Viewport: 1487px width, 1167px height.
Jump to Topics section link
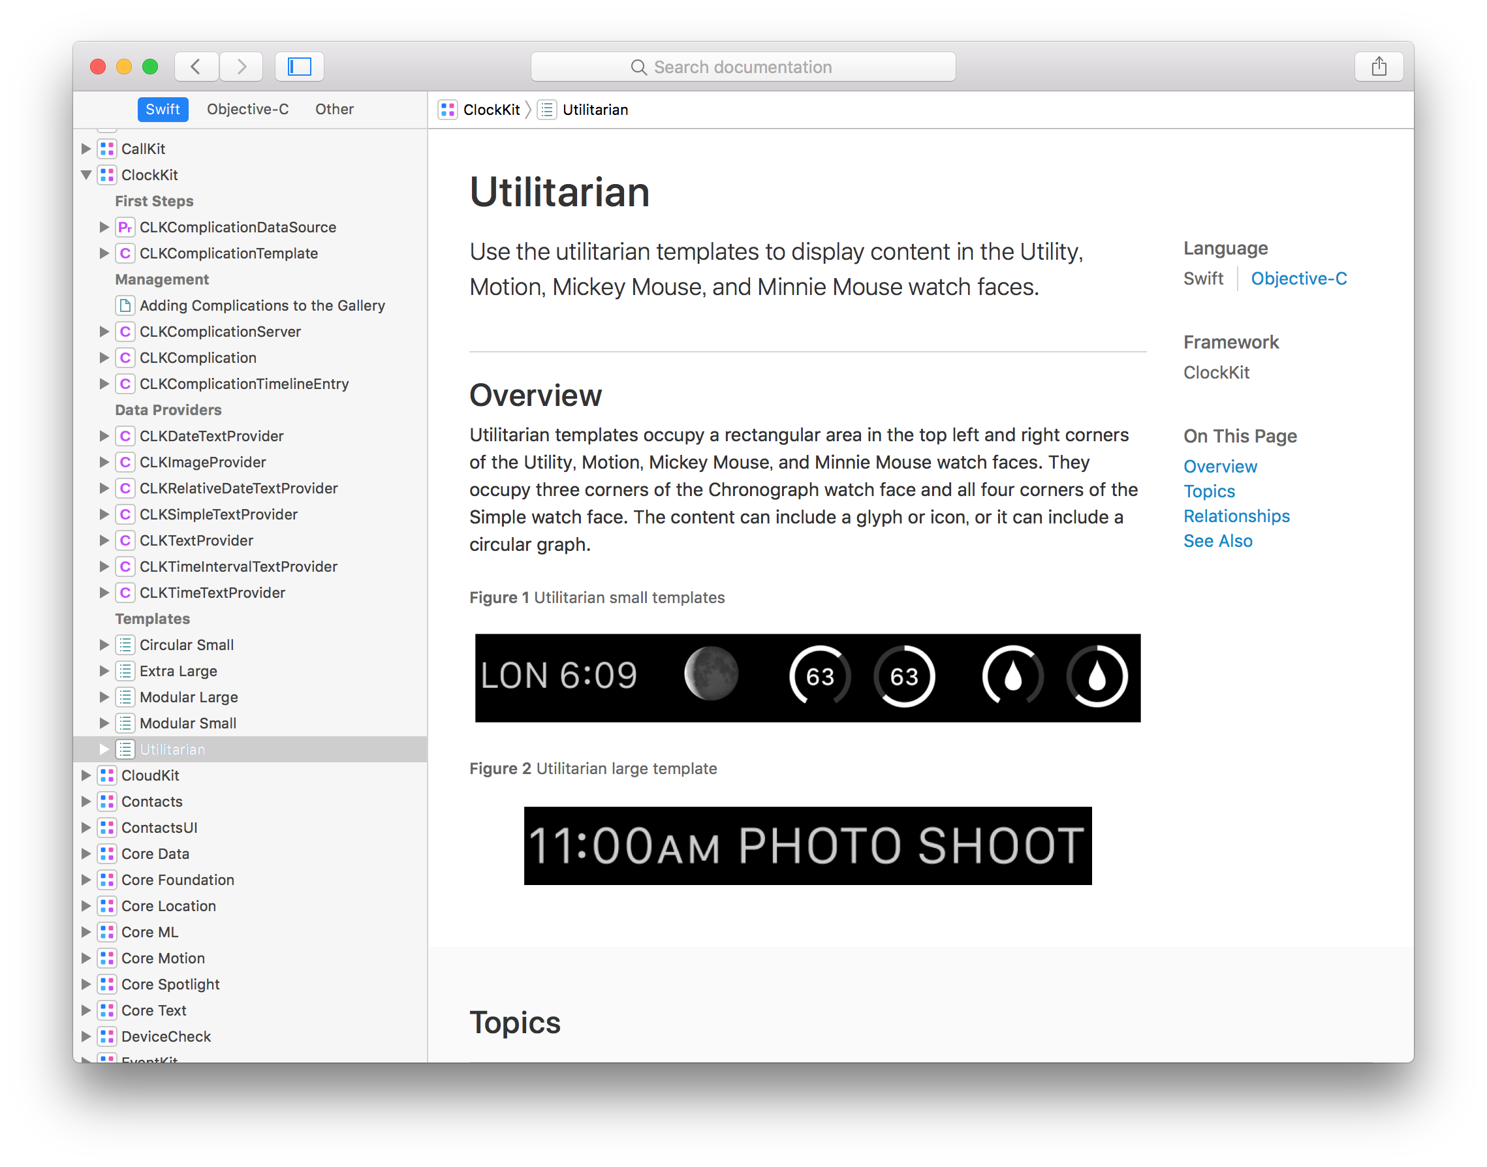1209,491
